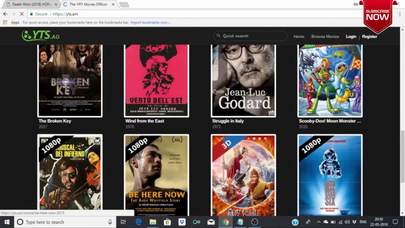Screen dimensions: 405x228
Task: Click the title 'Scooby-Doo! Moon Monster ...'
Action: [x=330, y=121]
